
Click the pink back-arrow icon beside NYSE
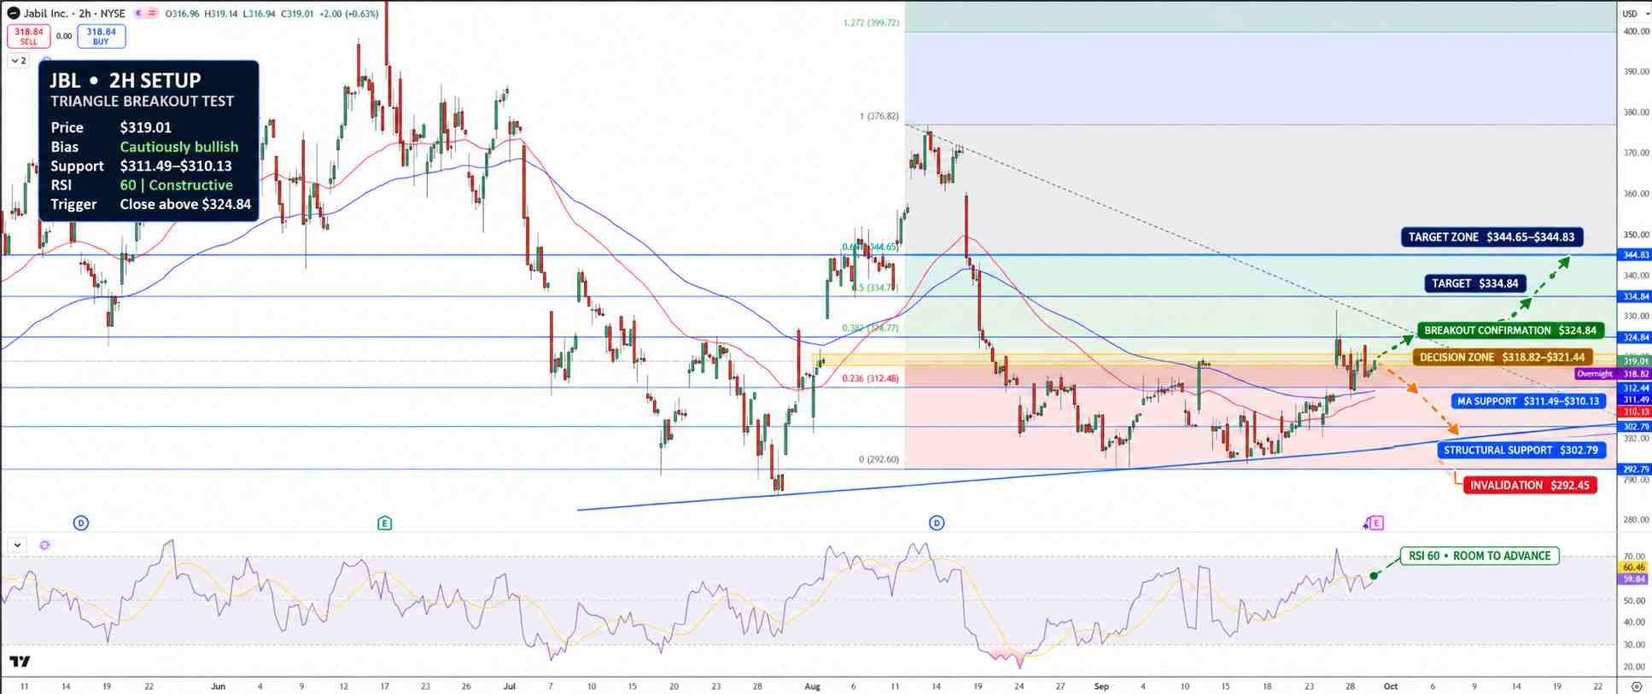click(138, 14)
